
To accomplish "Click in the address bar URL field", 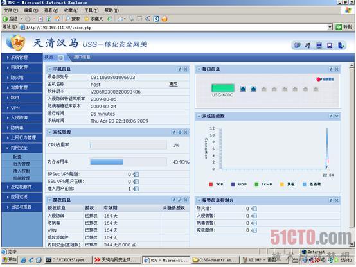I will pyautogui.click(x=174, y=28).
